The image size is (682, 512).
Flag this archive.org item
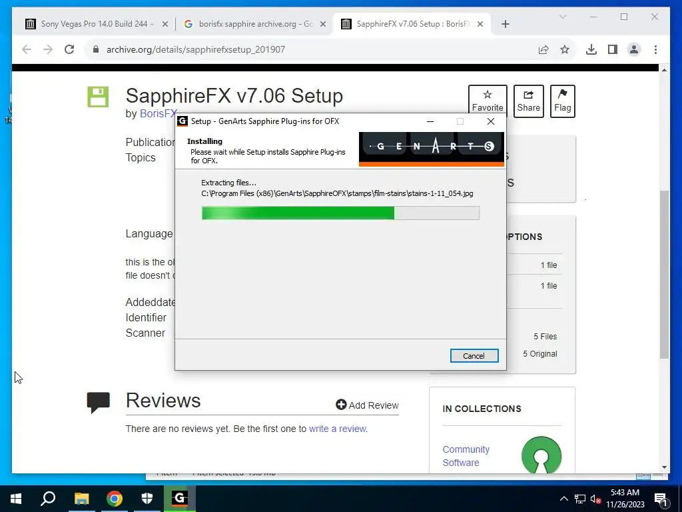click(562, 101)
